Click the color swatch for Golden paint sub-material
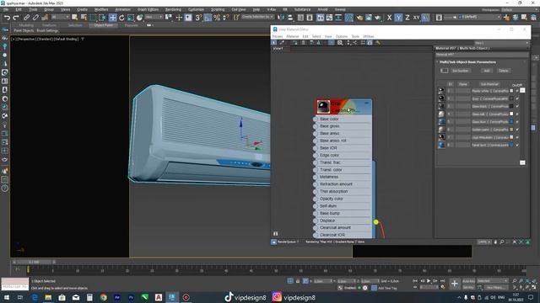 coord(511,130)
